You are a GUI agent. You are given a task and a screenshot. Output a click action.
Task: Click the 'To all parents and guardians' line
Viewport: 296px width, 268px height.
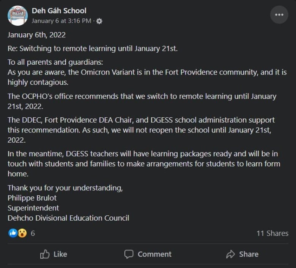pyautogui.click(x=55, y=62)
